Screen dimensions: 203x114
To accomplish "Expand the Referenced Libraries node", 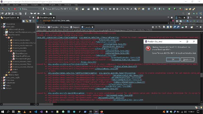I will click(4, 30).
